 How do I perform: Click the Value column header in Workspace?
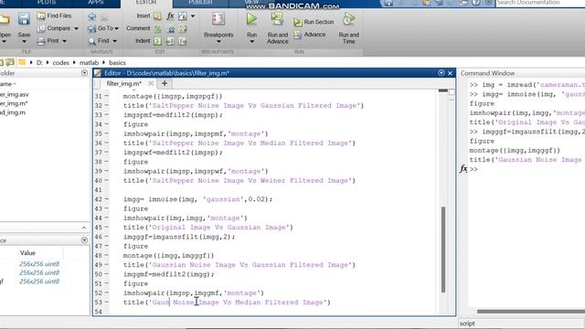[x=27, y=253]
